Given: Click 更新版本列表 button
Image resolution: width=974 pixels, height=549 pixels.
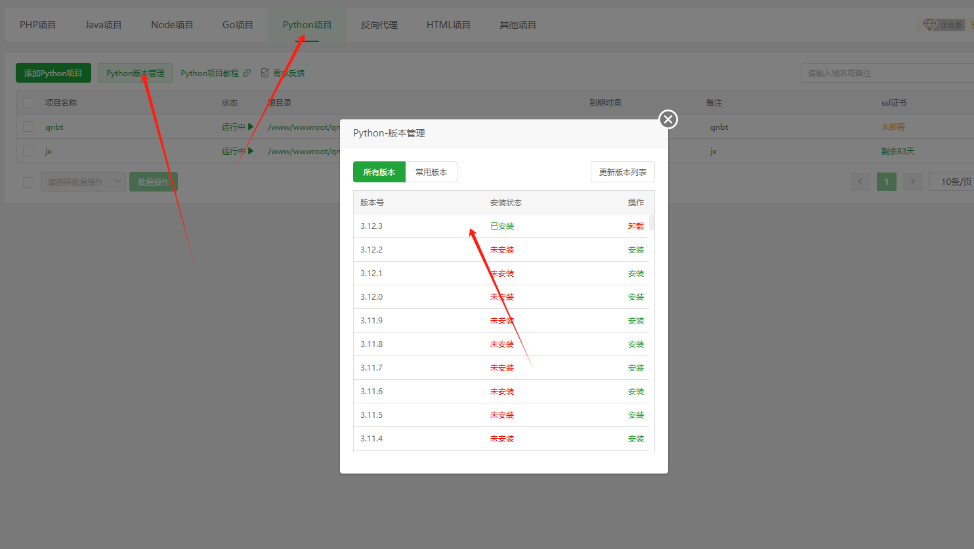Looking at the screenshot, I should pos(622,172).
